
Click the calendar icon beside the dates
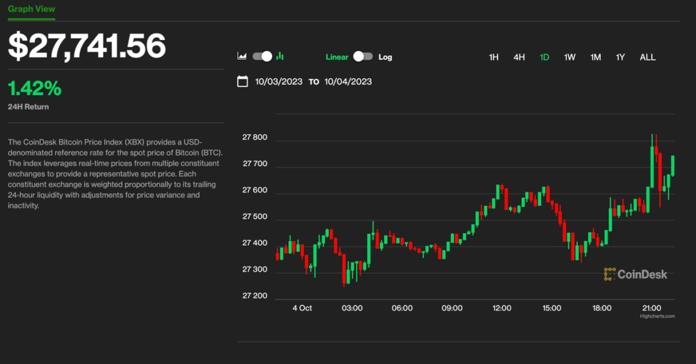point(242,81)
